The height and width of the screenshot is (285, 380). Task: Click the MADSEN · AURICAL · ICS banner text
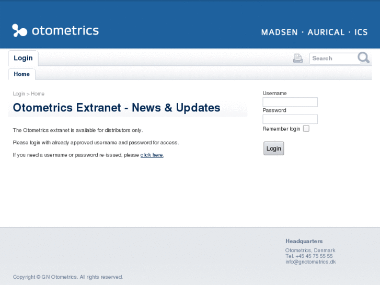pos(314,32)
